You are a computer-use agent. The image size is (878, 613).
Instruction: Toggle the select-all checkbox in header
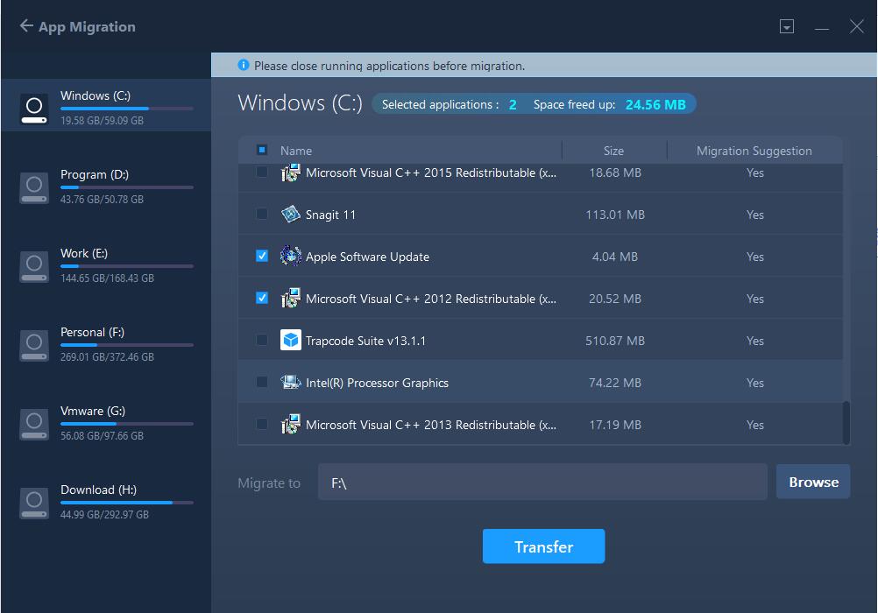[x=262, y=151]
